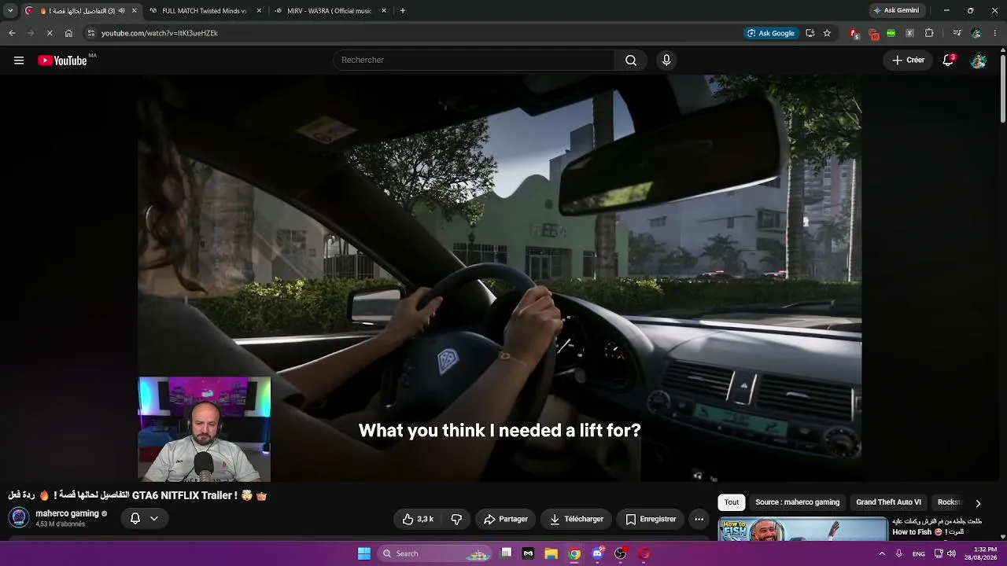Toggle the notification bell for maherco gaming

135,518
